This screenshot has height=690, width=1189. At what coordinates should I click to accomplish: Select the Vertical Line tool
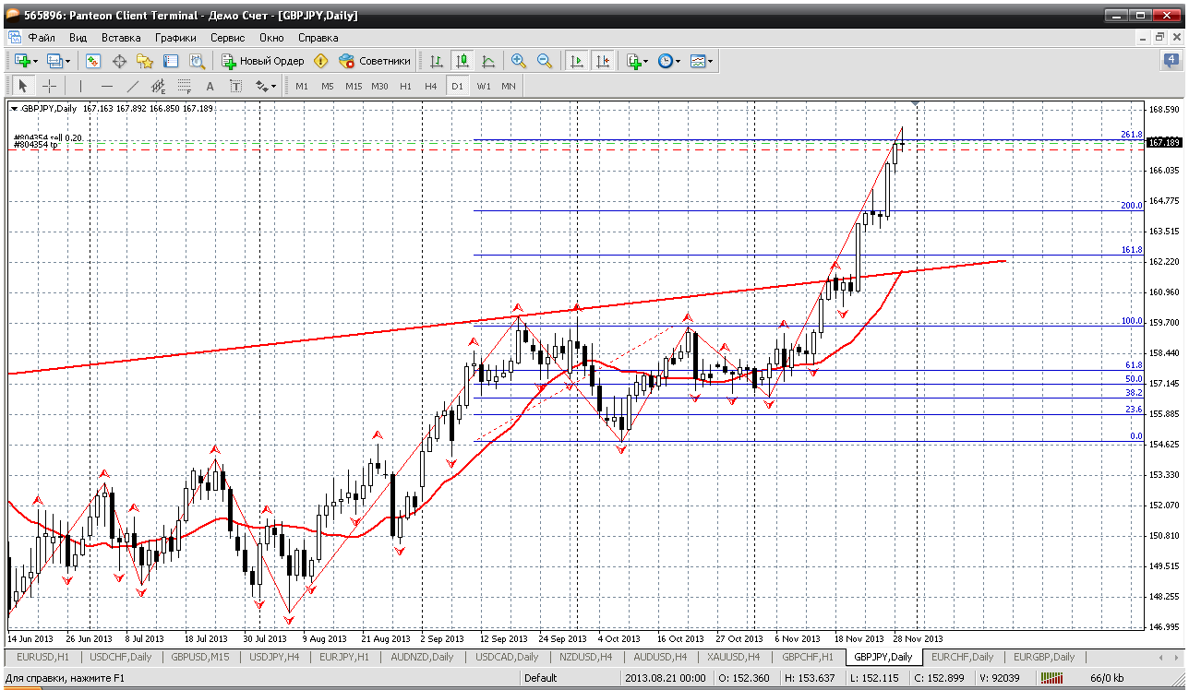80,86
